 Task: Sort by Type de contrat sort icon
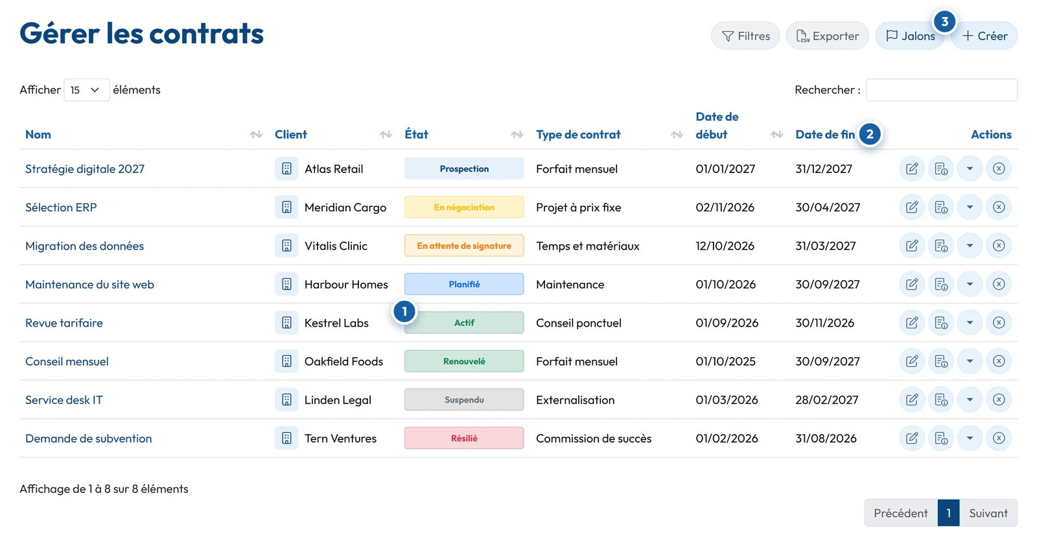[677, 135]
